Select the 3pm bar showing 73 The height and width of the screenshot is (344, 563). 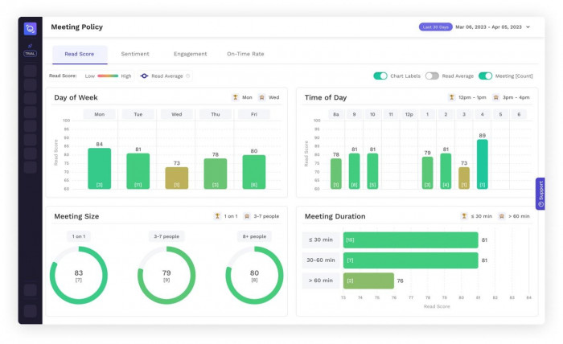pyautogui.click(x=464, y=178)
